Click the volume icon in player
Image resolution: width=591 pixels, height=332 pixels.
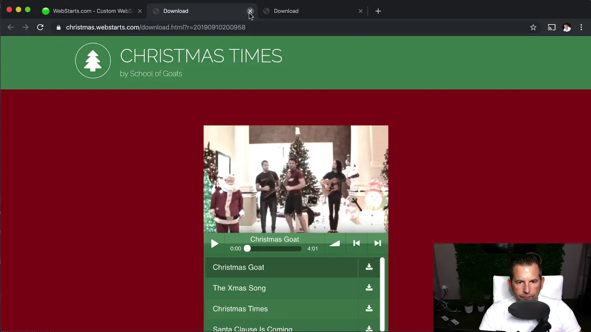(335, 243)
